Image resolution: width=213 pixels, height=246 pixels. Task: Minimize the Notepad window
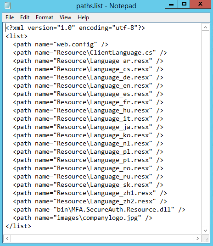tap(171, 4)
